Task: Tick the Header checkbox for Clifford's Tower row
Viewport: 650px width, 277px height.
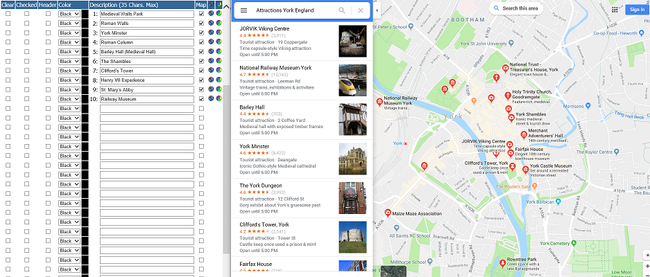Action: click(48, 71)
